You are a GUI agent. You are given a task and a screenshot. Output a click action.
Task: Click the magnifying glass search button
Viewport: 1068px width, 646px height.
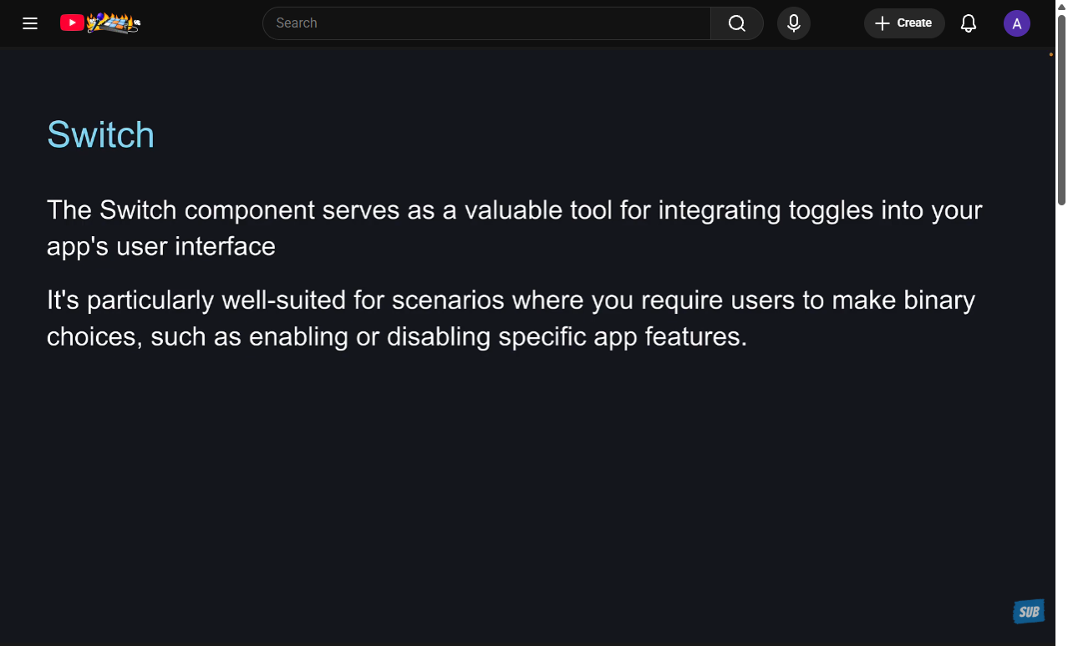click(x=736, y=23)
